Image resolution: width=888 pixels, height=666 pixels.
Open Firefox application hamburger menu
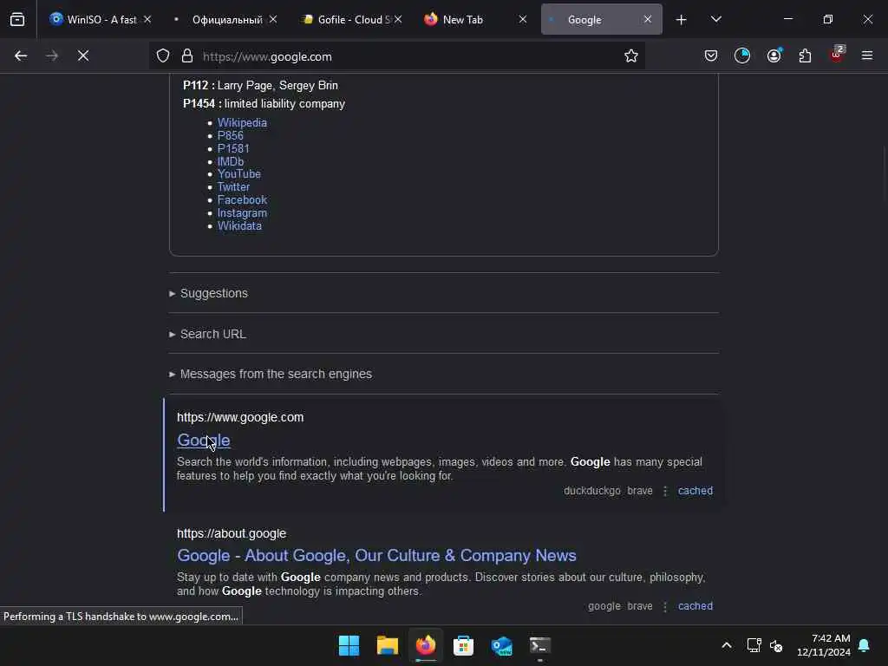pyautogui.click(x=867, y=56)
